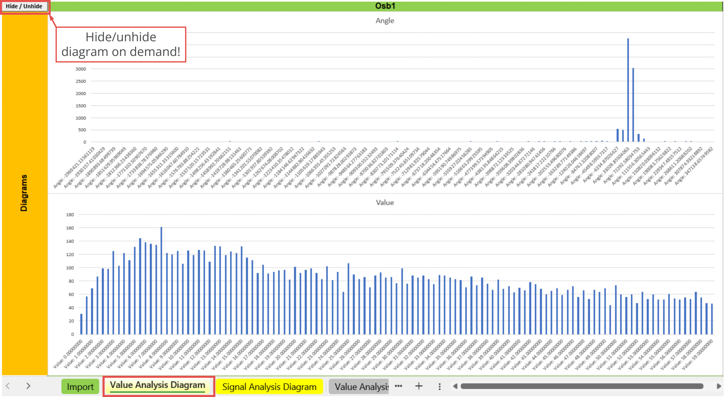The height and width of the screenshot is (397, 724).
Task: Select the Value Analysis Diagram tab
Action: [x=158, y=385]
